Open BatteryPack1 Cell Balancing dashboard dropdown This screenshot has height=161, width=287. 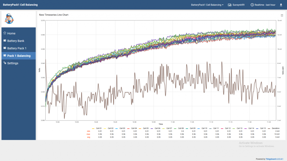207,5
